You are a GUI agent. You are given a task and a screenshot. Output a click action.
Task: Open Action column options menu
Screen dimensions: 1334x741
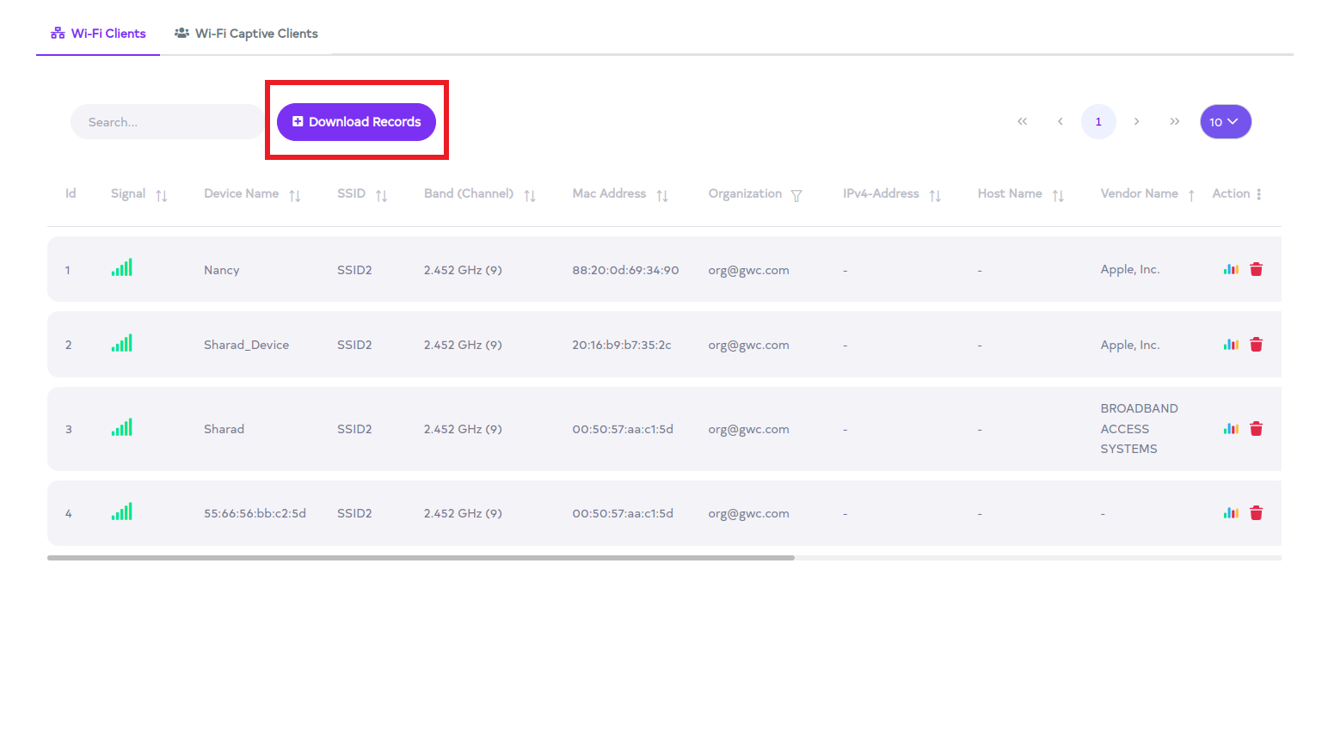click(1259, 194)
